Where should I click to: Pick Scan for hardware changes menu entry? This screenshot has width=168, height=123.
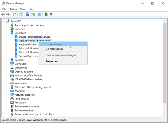(60, 55)
